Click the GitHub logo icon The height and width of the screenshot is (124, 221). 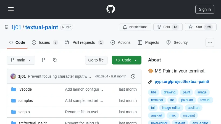point(110,9)
